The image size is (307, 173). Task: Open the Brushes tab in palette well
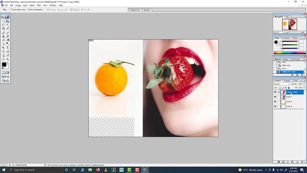(x=147, y=10)
